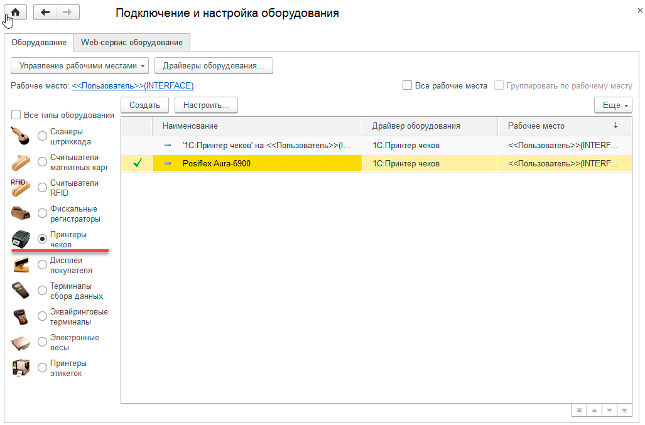This screenshot has height=425, width=645.
Task: Select Считыватели магнитных карт radio button
Action: pos(42,162)
